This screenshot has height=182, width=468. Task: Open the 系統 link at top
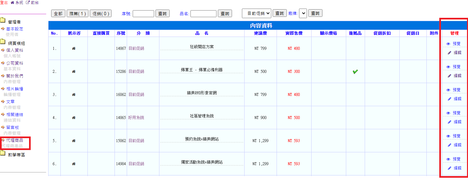tap(17, 2)
